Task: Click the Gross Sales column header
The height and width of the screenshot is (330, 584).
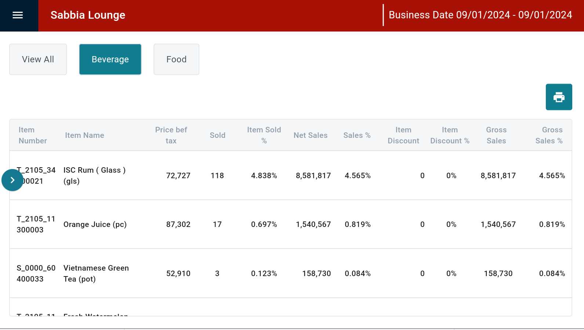Action: (496, 135)
